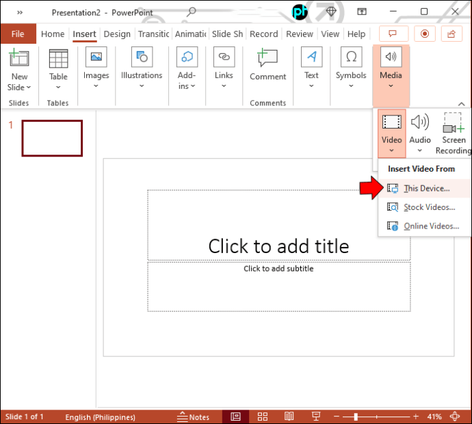The width and height of the screenshot is (472, 424).
Task: Switch to Reading view
Action: [289, 416]
